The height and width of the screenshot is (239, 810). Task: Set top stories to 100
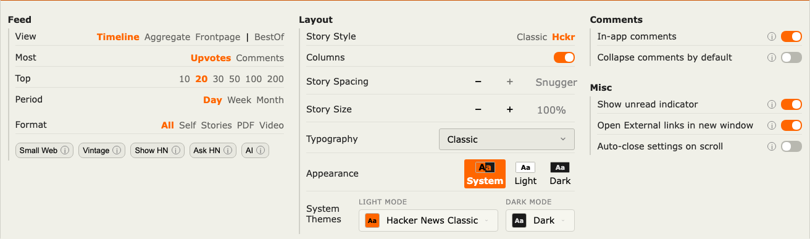254,79
